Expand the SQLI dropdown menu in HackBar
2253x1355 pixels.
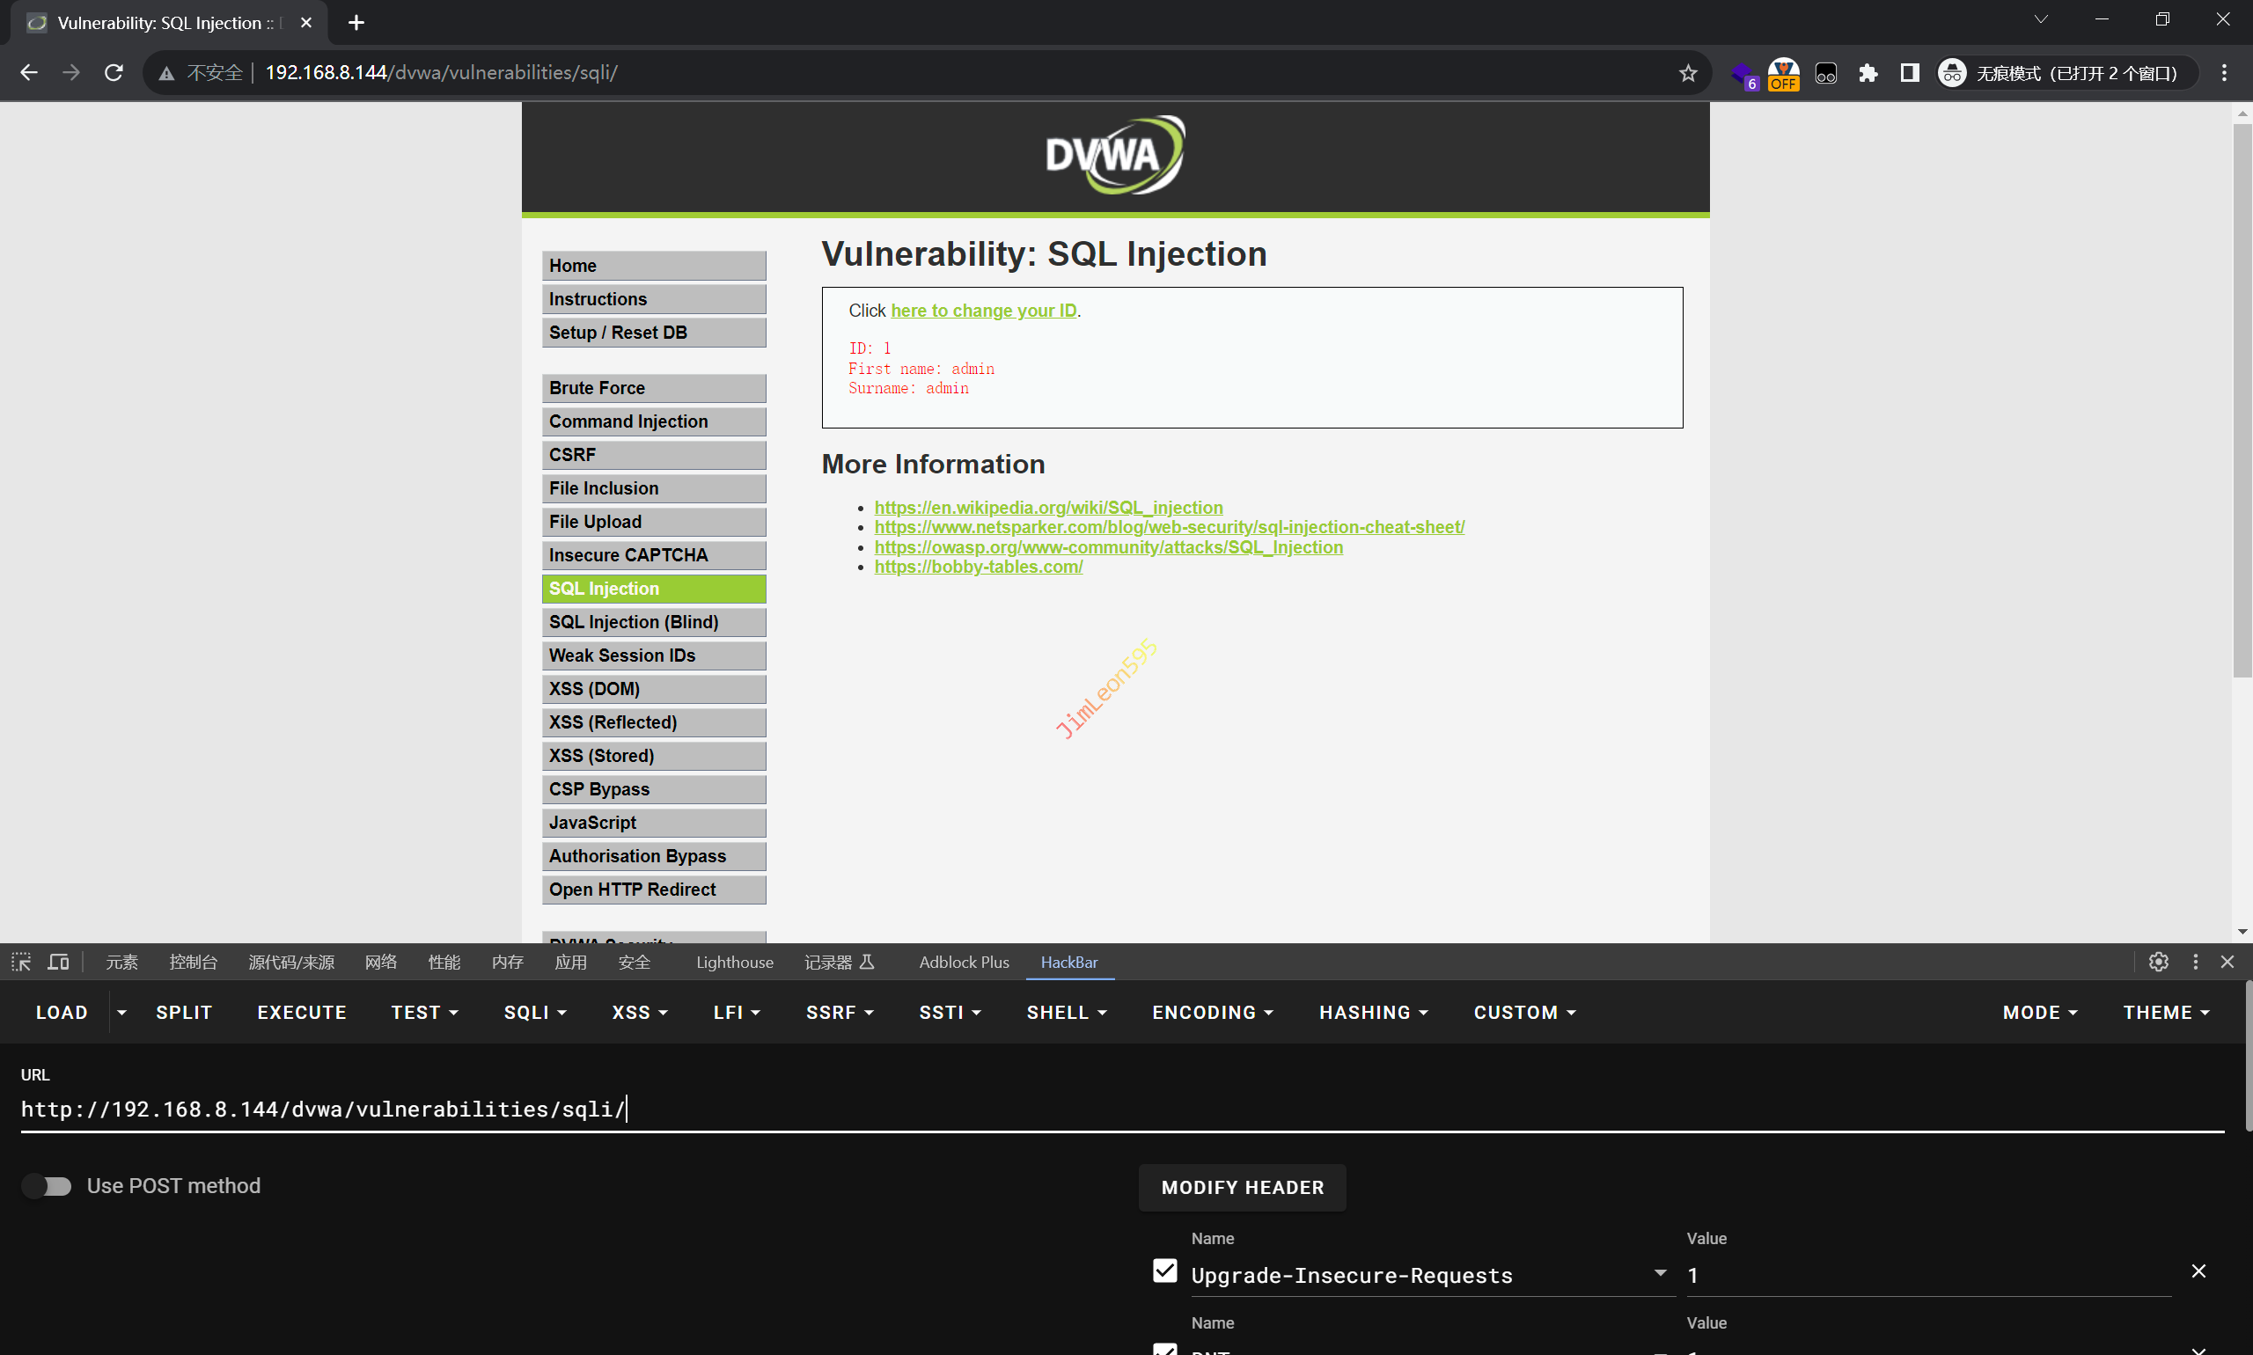point(535,1012)
